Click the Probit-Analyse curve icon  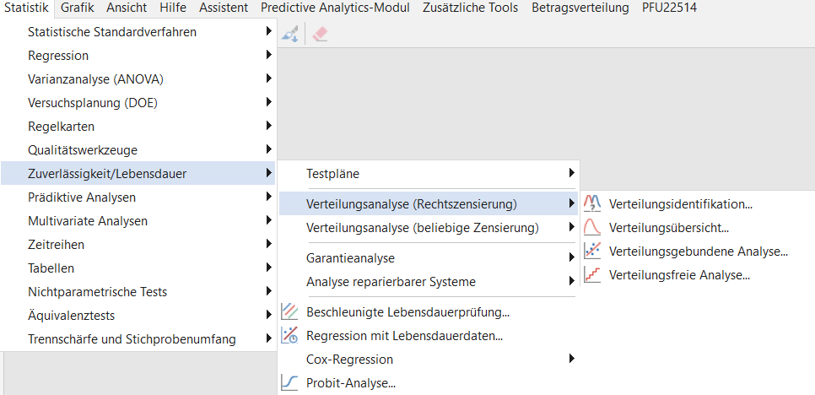(x=289, y=383)
